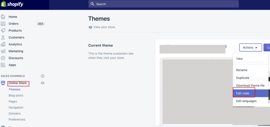Select Online Store sales channel

tap(18, 83)
